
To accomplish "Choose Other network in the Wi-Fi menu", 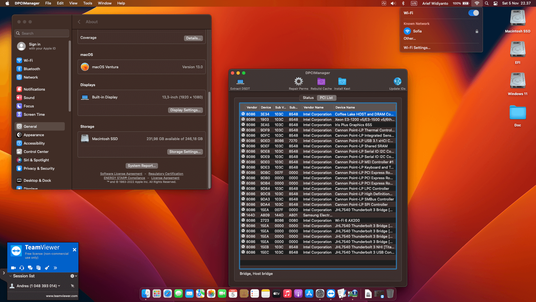I will (x=410, y=38).
